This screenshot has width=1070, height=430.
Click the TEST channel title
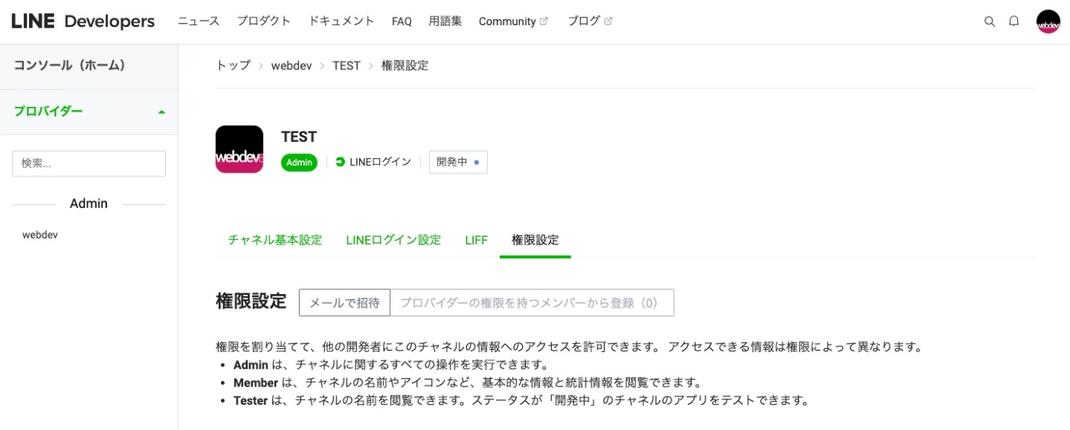299,137
